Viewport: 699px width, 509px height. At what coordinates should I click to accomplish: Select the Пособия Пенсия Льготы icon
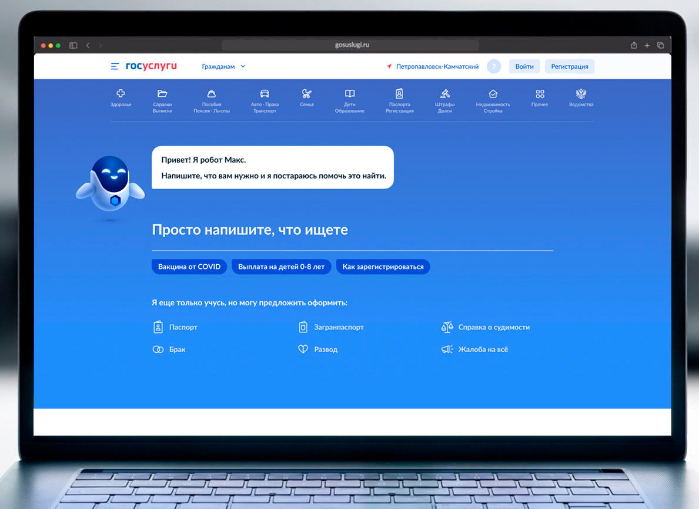tap(211, 93)
